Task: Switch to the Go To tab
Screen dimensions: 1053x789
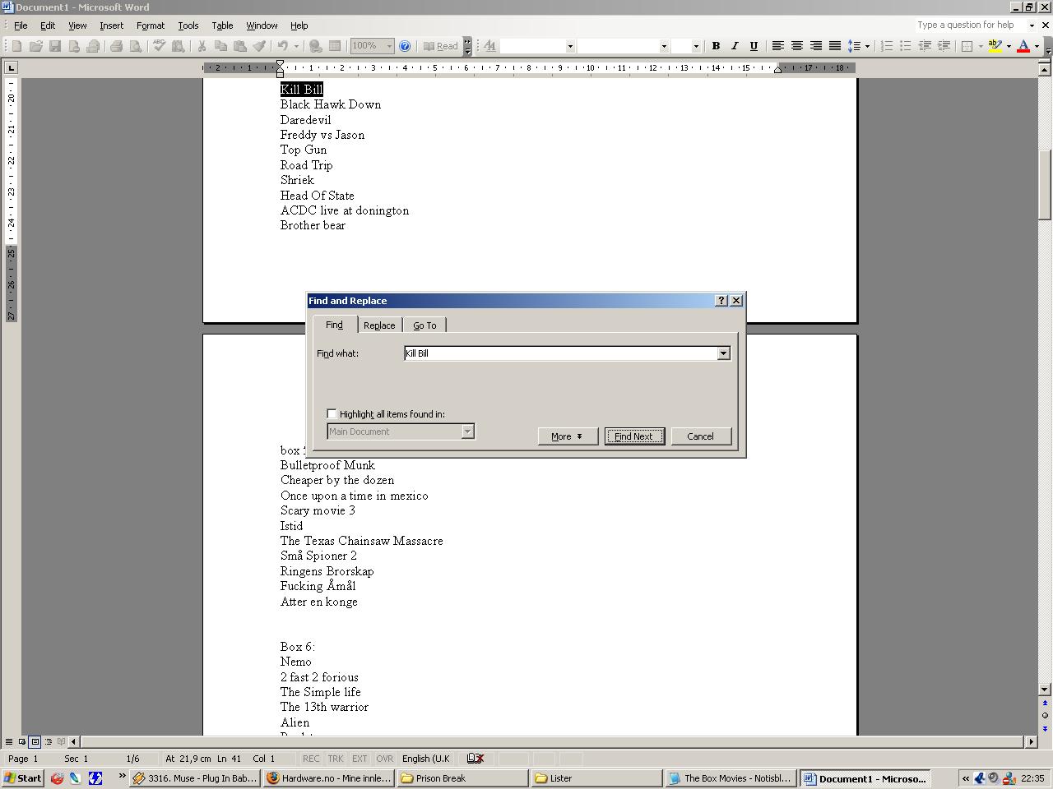Action: (x=424, y=325)
